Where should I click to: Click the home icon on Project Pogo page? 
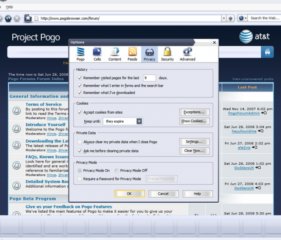267,52
